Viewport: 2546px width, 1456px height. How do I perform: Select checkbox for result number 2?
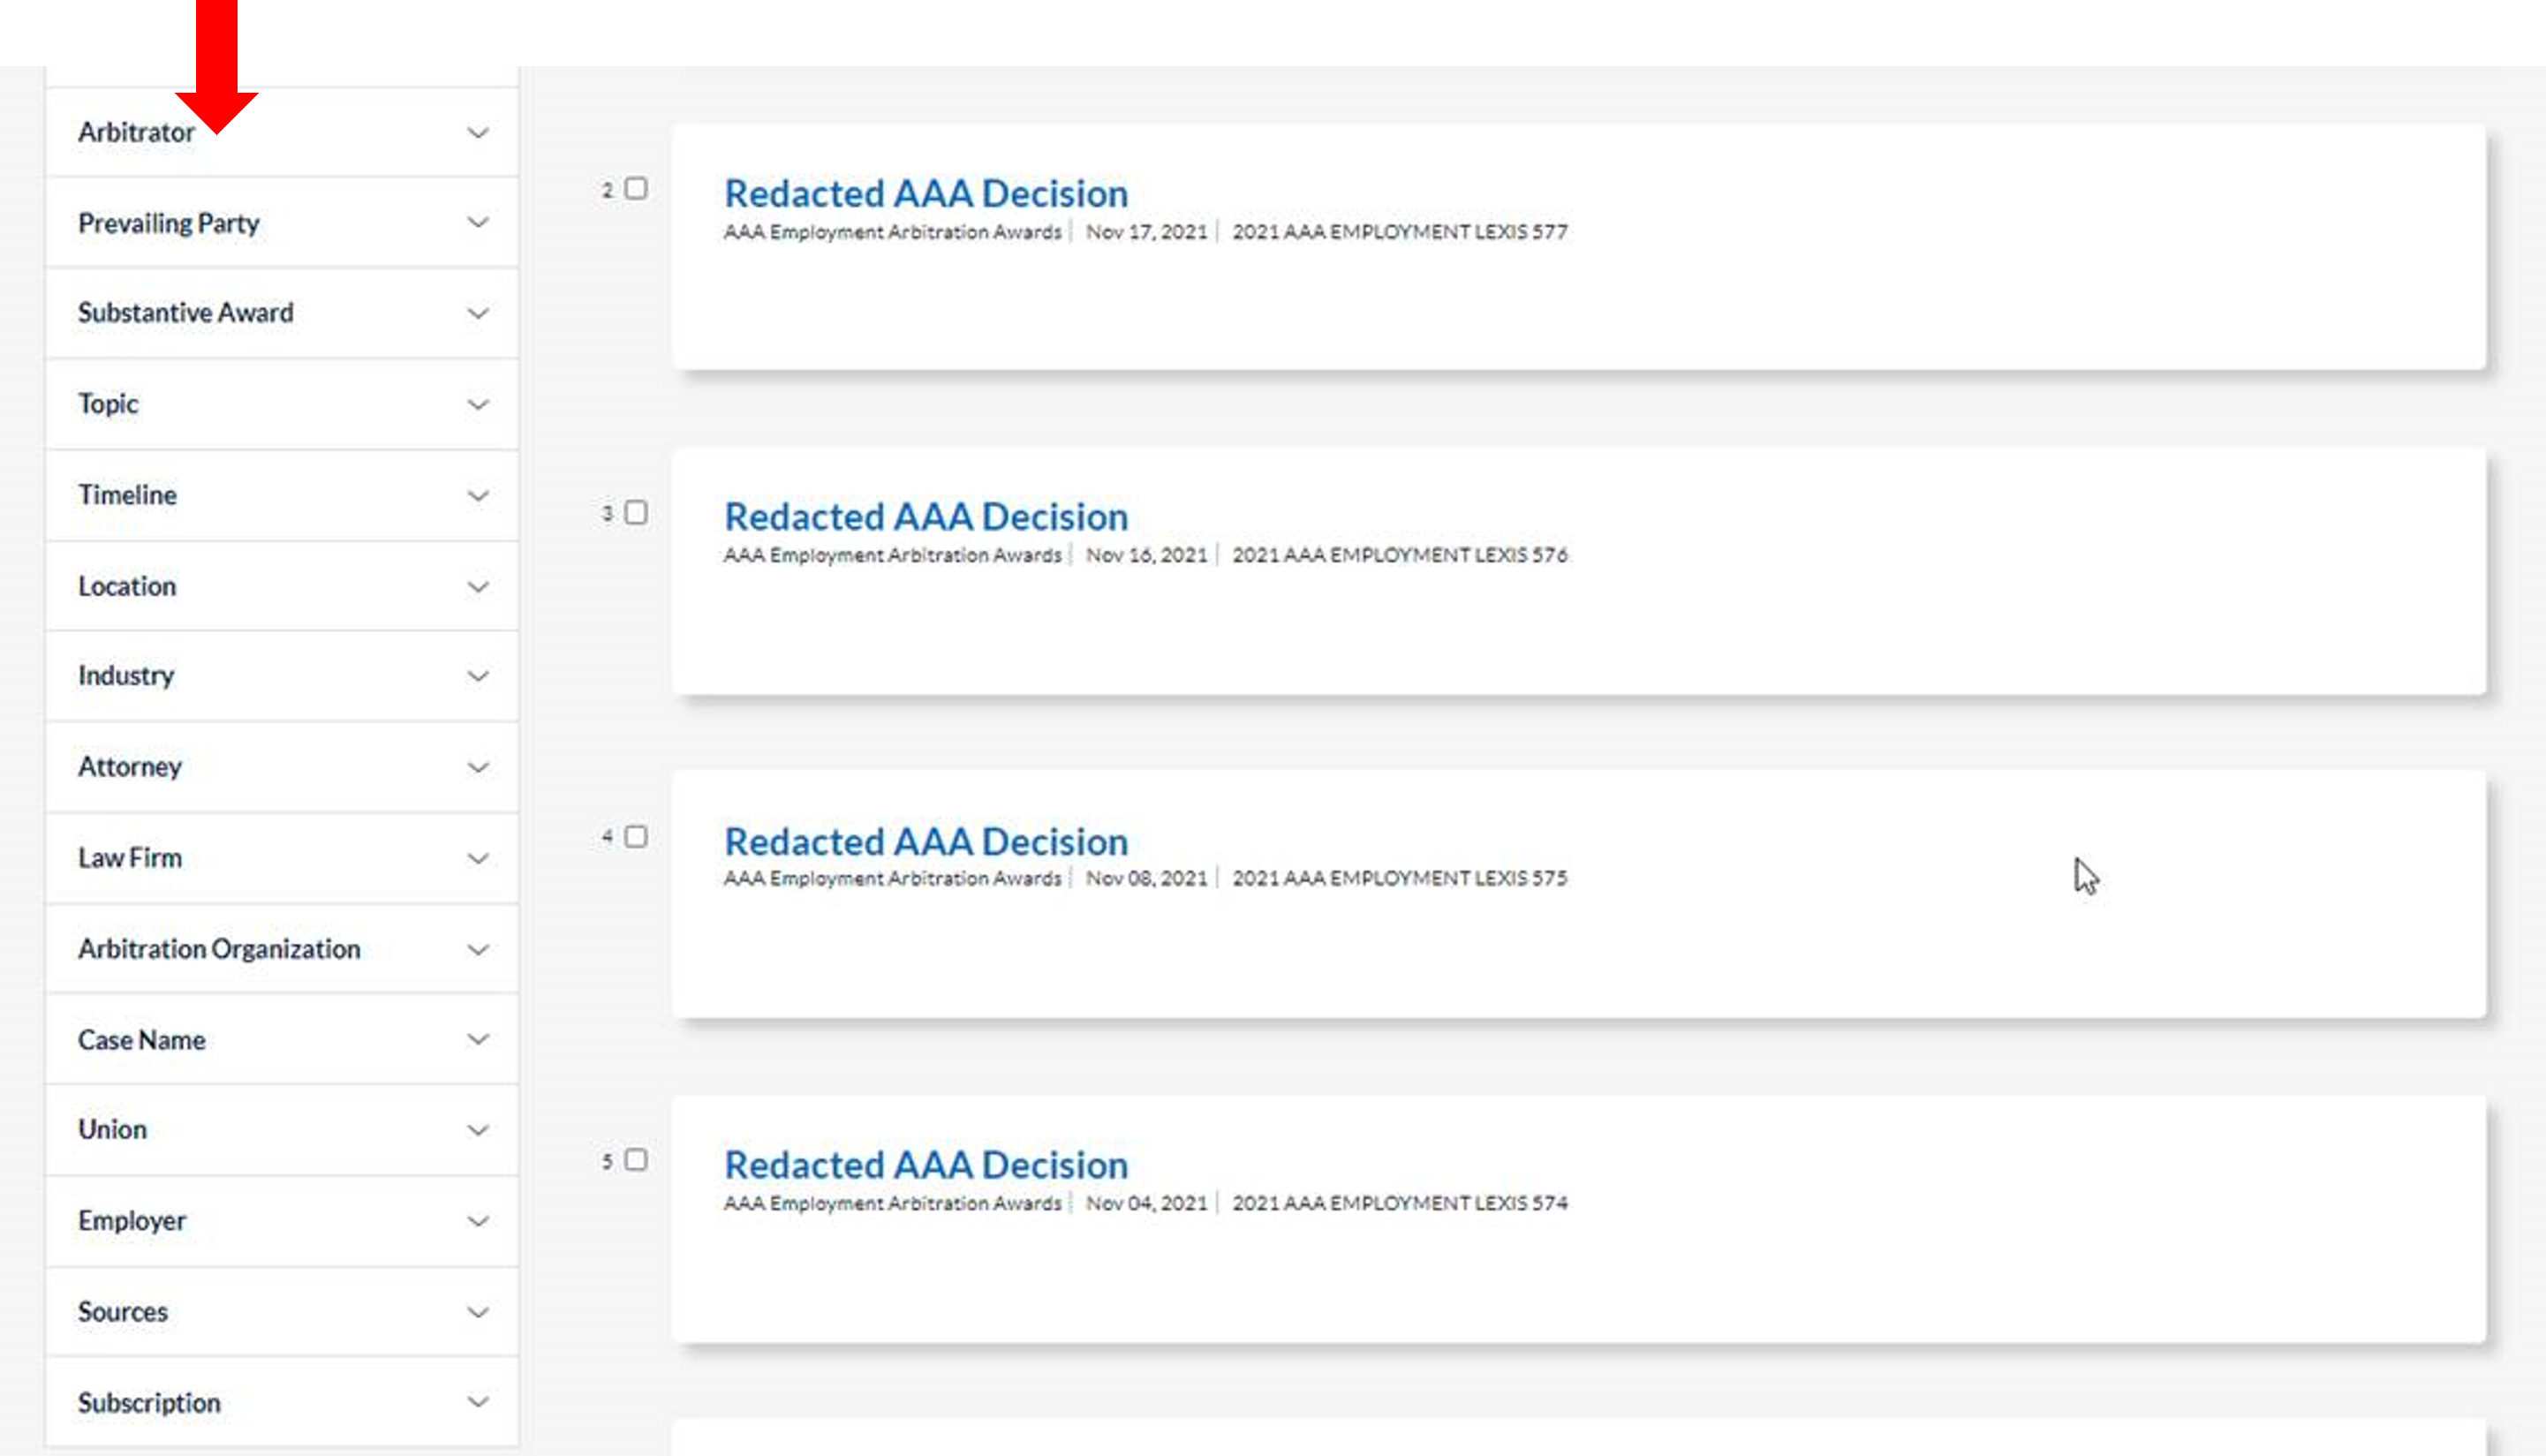coord(636,188)
